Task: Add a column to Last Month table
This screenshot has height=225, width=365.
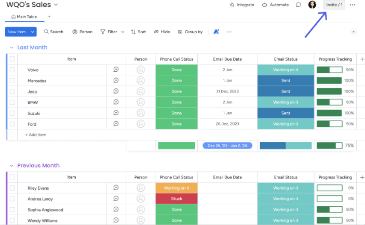Action: (x=361, y=59)
